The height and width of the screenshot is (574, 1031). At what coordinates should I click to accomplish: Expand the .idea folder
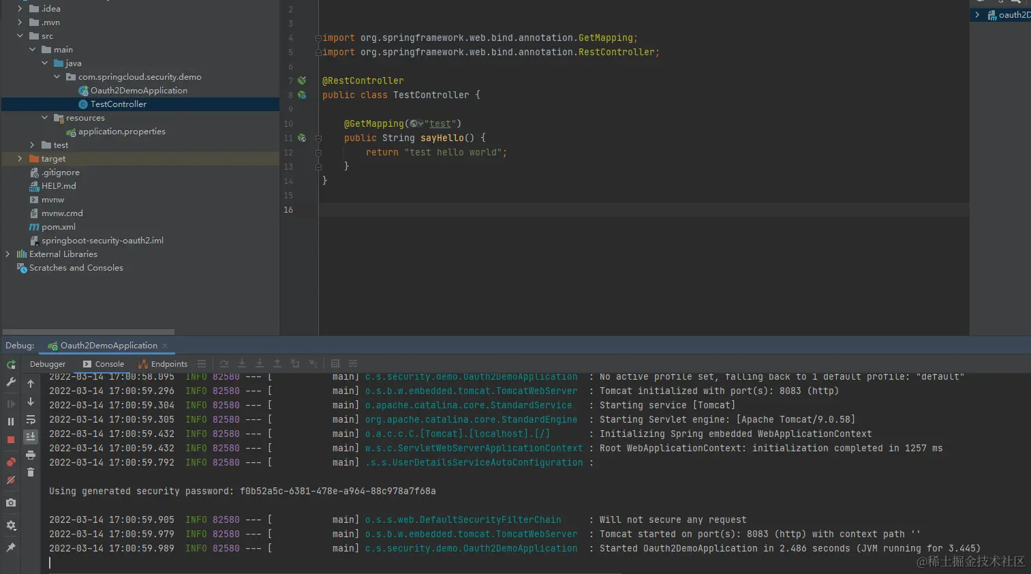(20, 9)
